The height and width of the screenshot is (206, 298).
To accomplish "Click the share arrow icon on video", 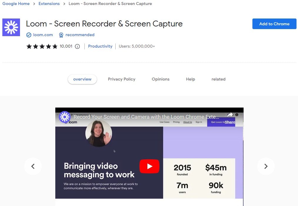I will pyautogui.click(x=230, y=115).
